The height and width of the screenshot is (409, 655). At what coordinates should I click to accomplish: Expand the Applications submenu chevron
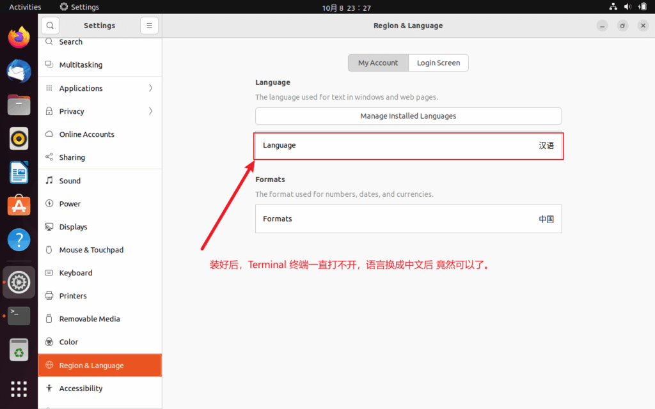pos(150,88)
